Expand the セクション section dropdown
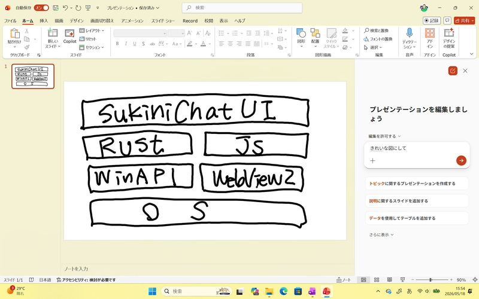The image size is (479, 299). (x=92, y=47)
